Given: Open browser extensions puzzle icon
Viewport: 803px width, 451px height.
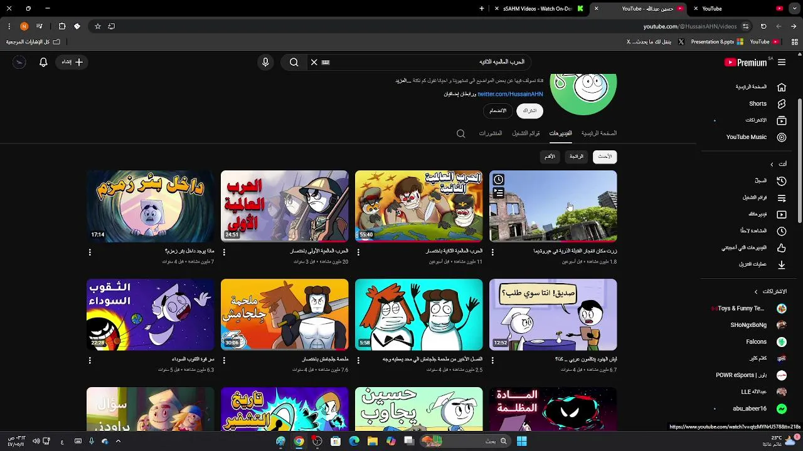Looking at the screenshot, I should (62, 26).
